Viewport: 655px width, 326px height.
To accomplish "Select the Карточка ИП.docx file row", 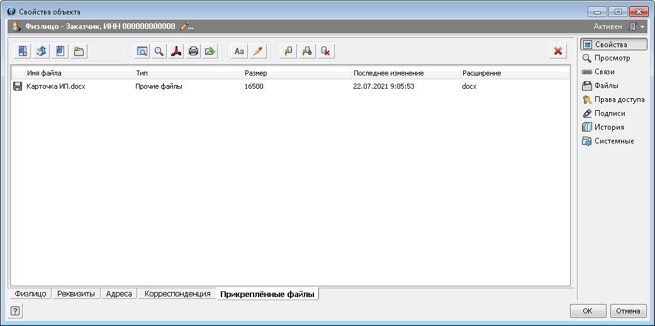I will pos(55,86).
